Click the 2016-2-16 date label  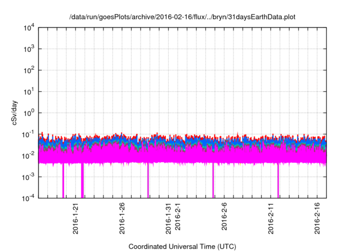coord(317,218)
